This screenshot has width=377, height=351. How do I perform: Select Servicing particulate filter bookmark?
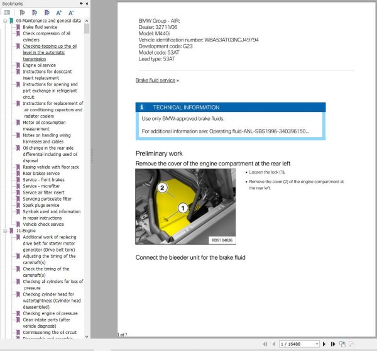(x=47, y=199)
